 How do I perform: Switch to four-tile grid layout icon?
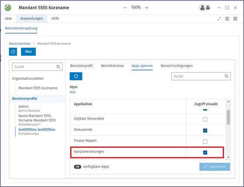[235, 19]
